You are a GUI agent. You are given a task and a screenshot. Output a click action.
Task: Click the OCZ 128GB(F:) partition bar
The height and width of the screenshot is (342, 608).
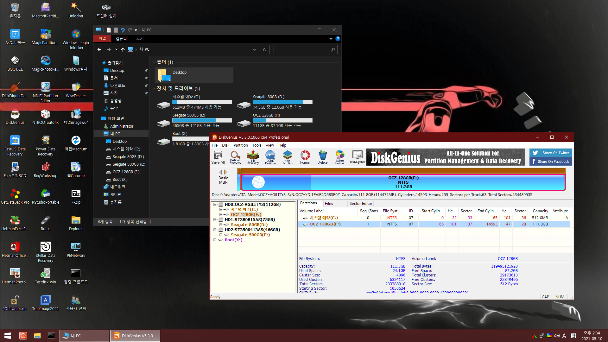[x=403, y=182]
